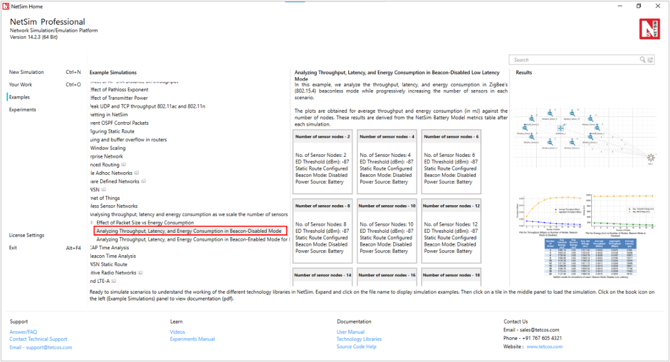Open documentation book icon beside WSN
The width and height of the screenshot is (670, 362).
pyautogui.click(x=103, y=190)
